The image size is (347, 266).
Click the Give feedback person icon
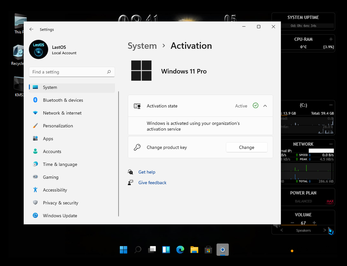[130, 183]
